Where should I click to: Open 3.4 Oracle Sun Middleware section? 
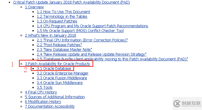(60, 83)
